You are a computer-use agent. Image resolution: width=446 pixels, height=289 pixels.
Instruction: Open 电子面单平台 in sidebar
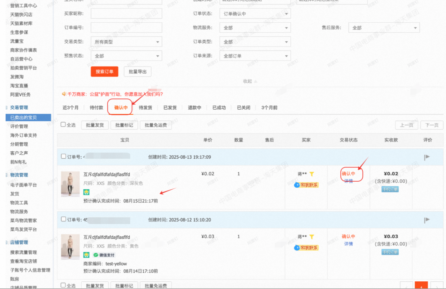pos(24,185)
